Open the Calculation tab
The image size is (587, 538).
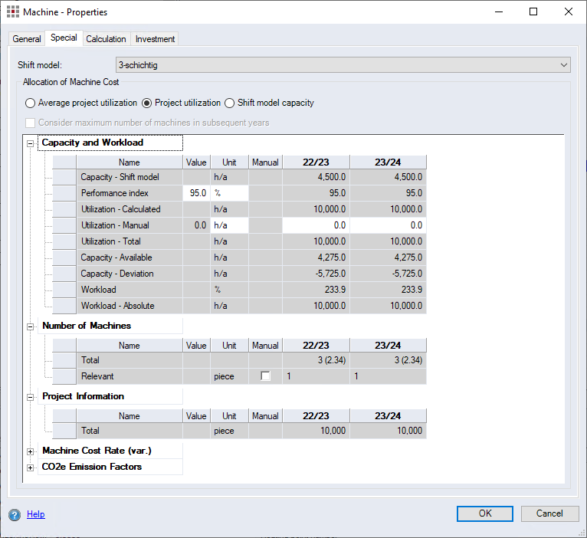tap(106, 39)
